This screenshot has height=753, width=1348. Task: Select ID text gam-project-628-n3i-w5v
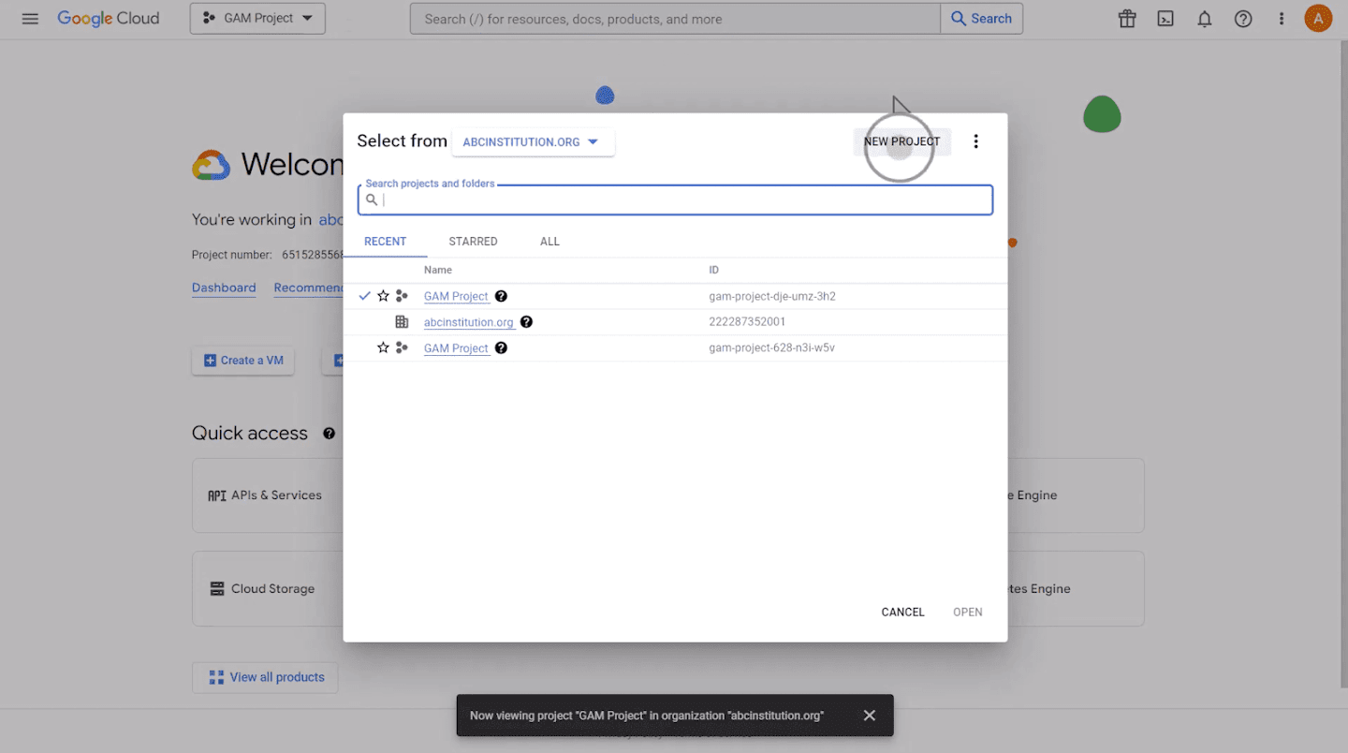click(x=771, y=347)
